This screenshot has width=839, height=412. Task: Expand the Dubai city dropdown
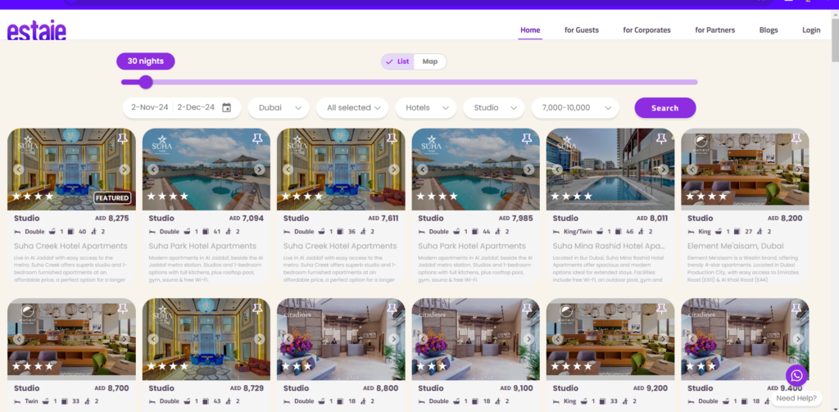(x=278, y=107)
